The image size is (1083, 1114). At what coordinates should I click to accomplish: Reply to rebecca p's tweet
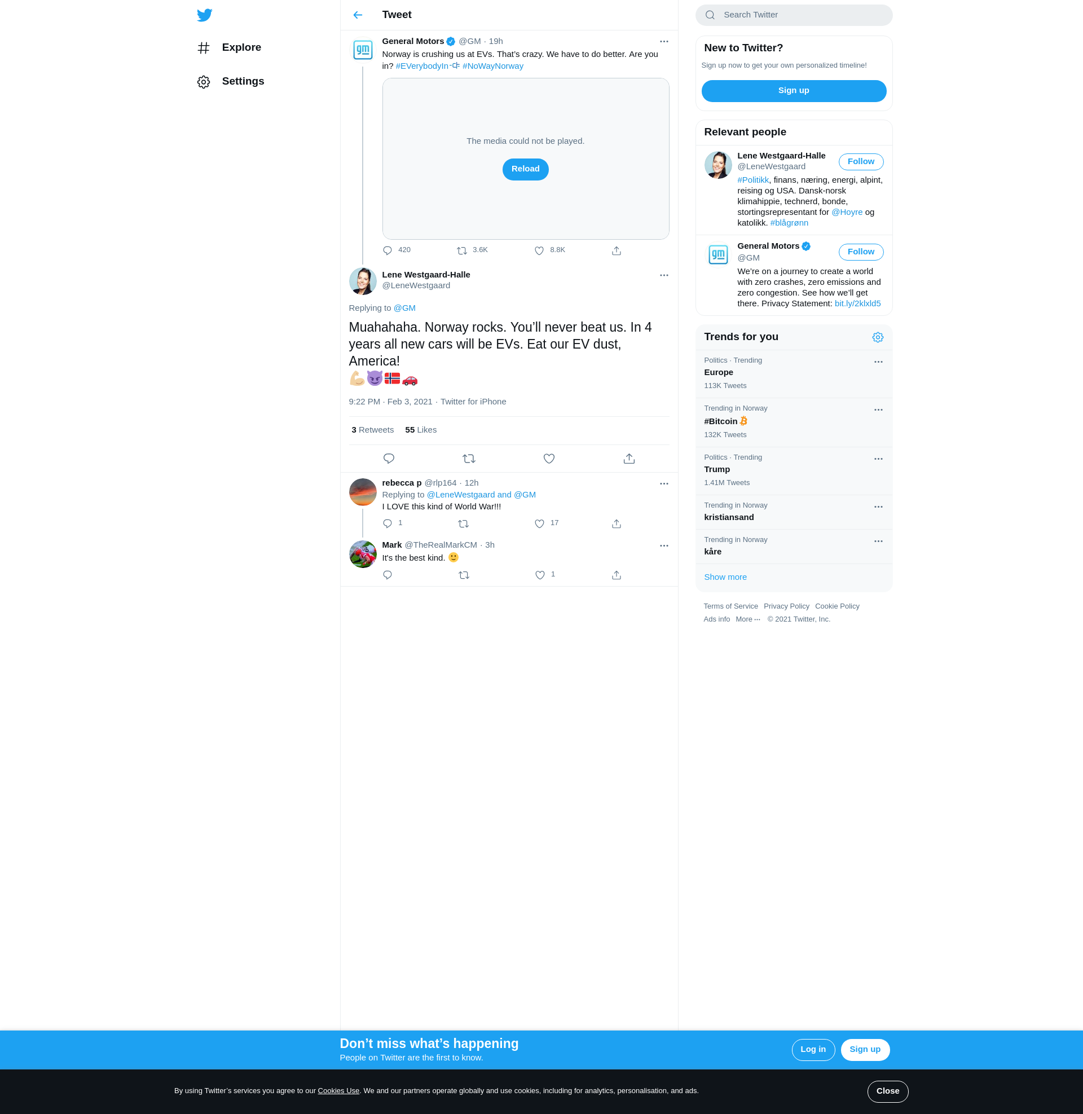(388, 524)
